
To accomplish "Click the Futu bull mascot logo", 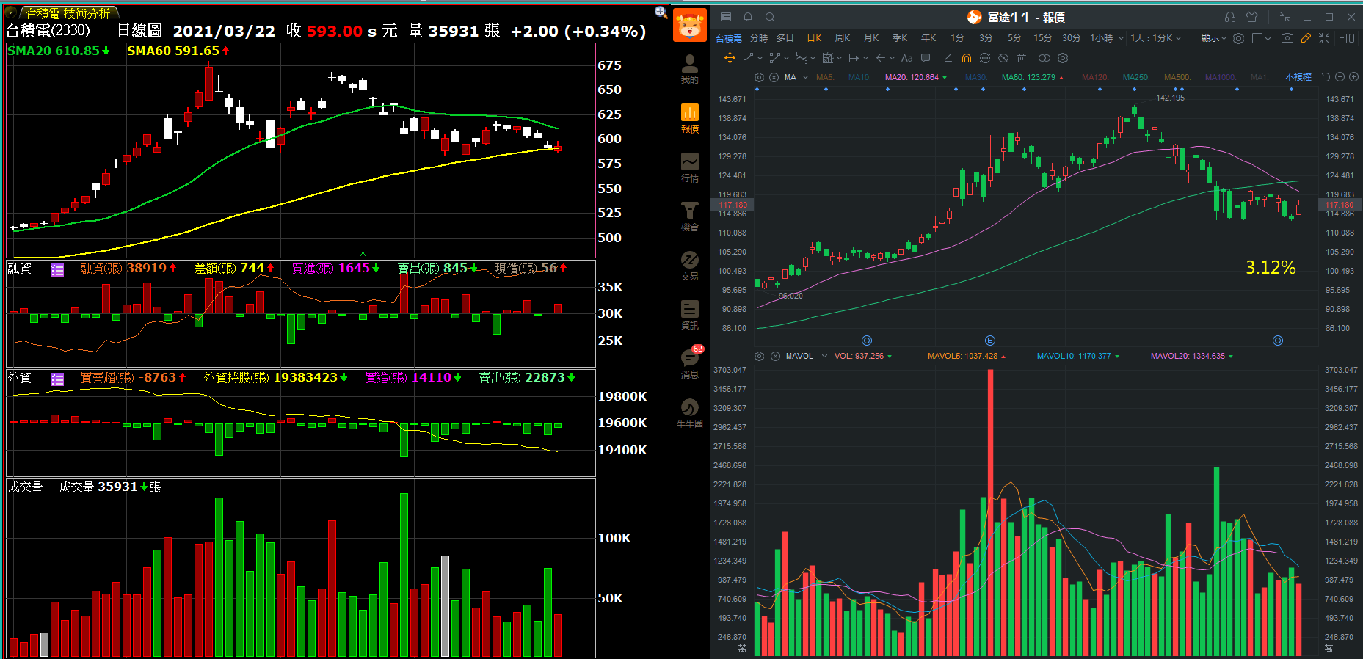I will 689,26.
